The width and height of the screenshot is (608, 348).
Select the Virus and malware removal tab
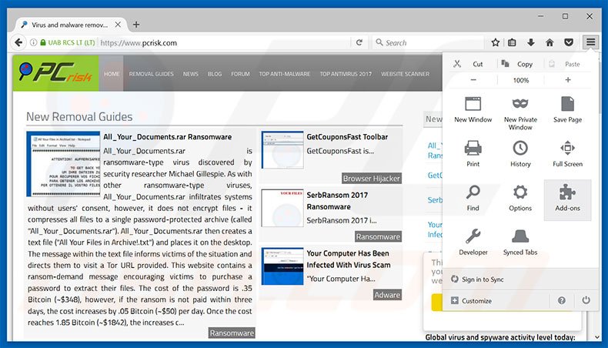[x=70, y=25]
